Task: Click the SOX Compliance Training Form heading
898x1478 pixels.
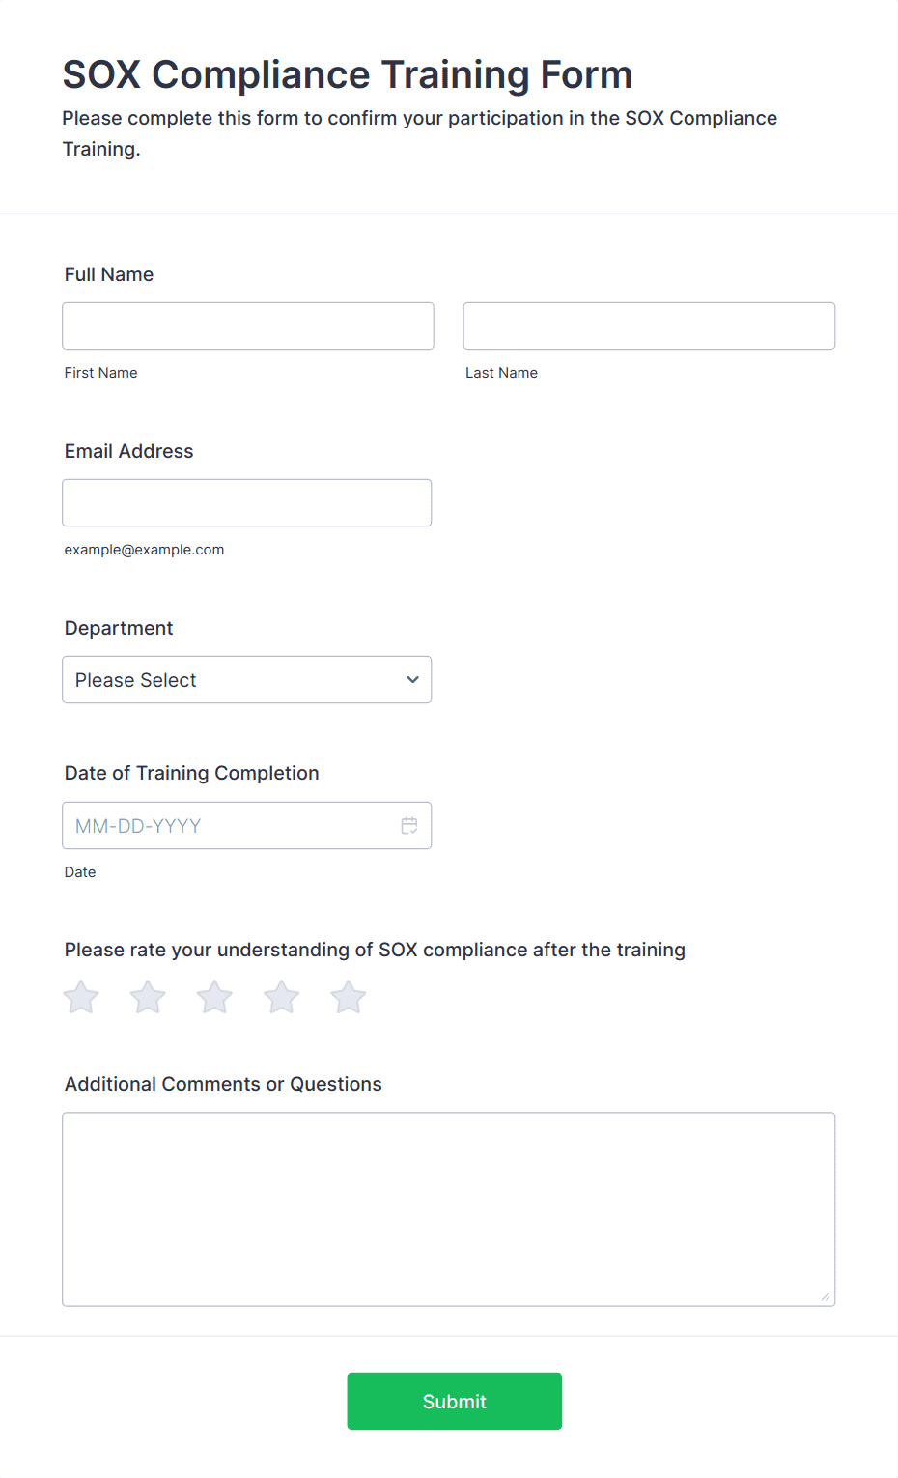Action: [x=348, y=74]
